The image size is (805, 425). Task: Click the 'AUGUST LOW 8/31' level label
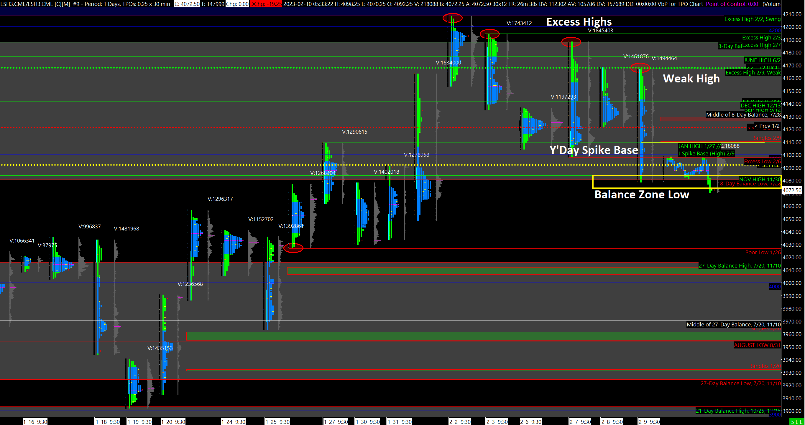(x=757, y=345)
